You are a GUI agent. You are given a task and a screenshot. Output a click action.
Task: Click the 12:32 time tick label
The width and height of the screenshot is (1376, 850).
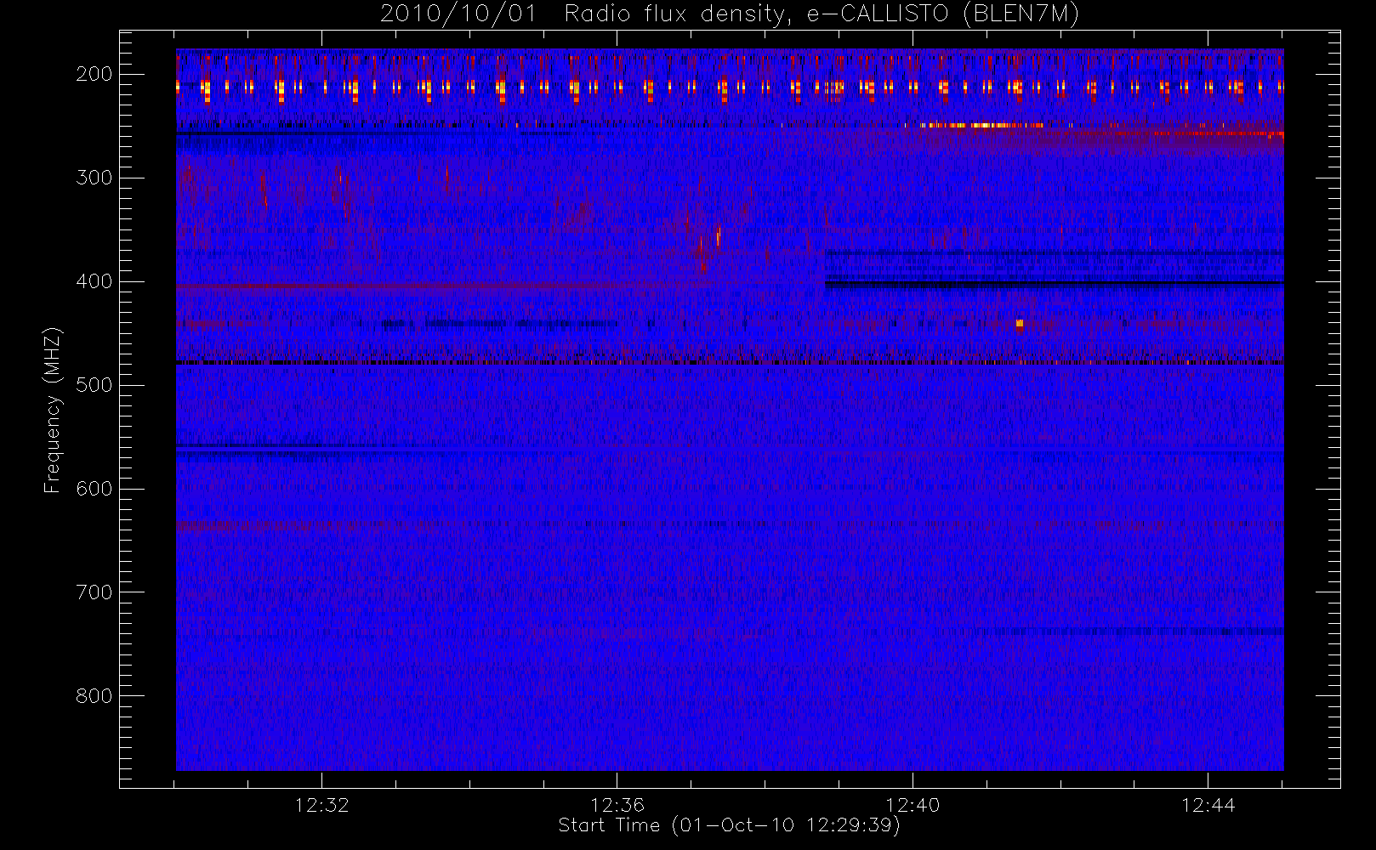tap(322, 805)
